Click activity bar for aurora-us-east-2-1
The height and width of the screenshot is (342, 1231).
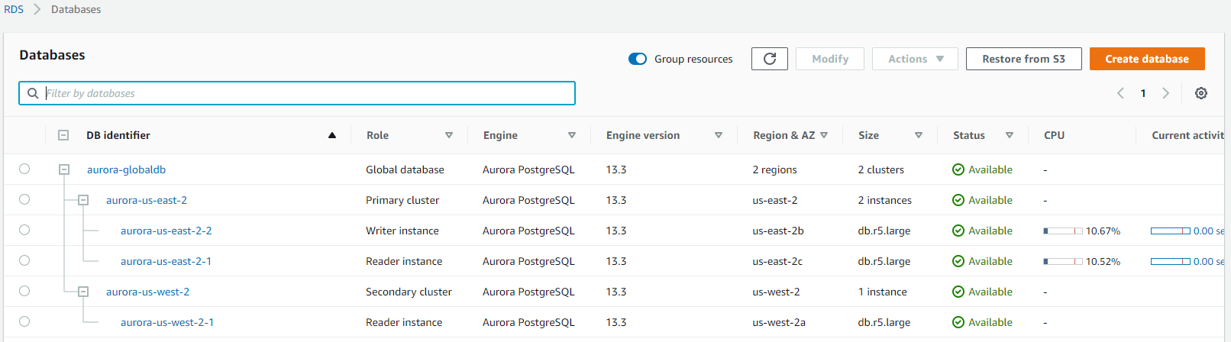pyautogui.click(x=1171, y=261)
